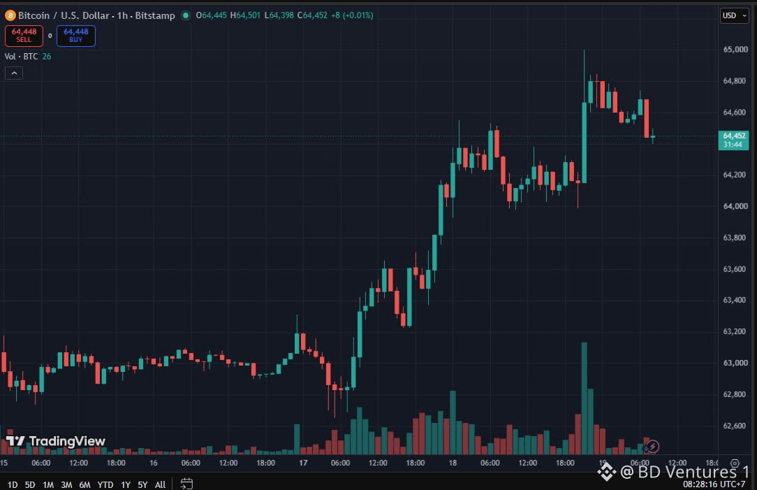The image size is (757, 490).
Task: Click the 17 date label on time axis
Action: click(302, 463)
